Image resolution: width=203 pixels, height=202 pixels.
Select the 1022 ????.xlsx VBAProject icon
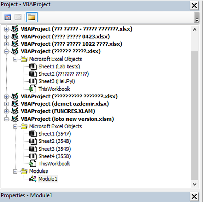coord(15,44)
